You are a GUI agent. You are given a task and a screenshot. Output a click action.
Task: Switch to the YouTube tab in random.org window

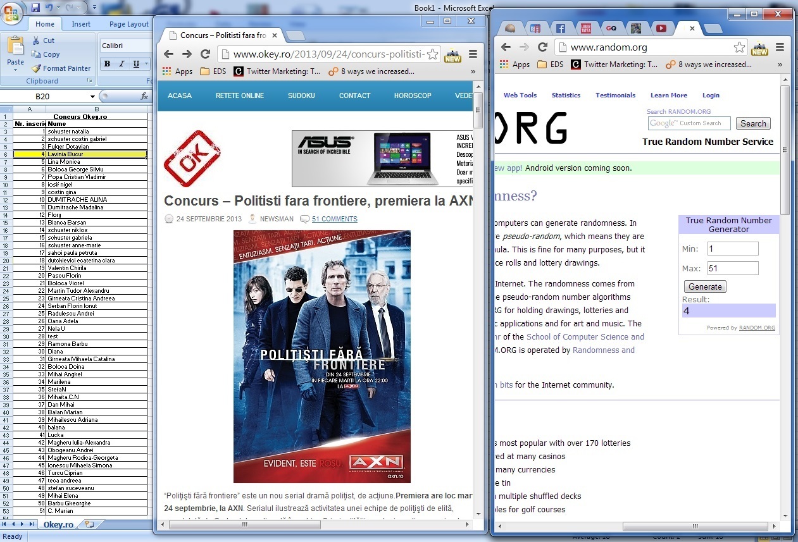(661, 28)
